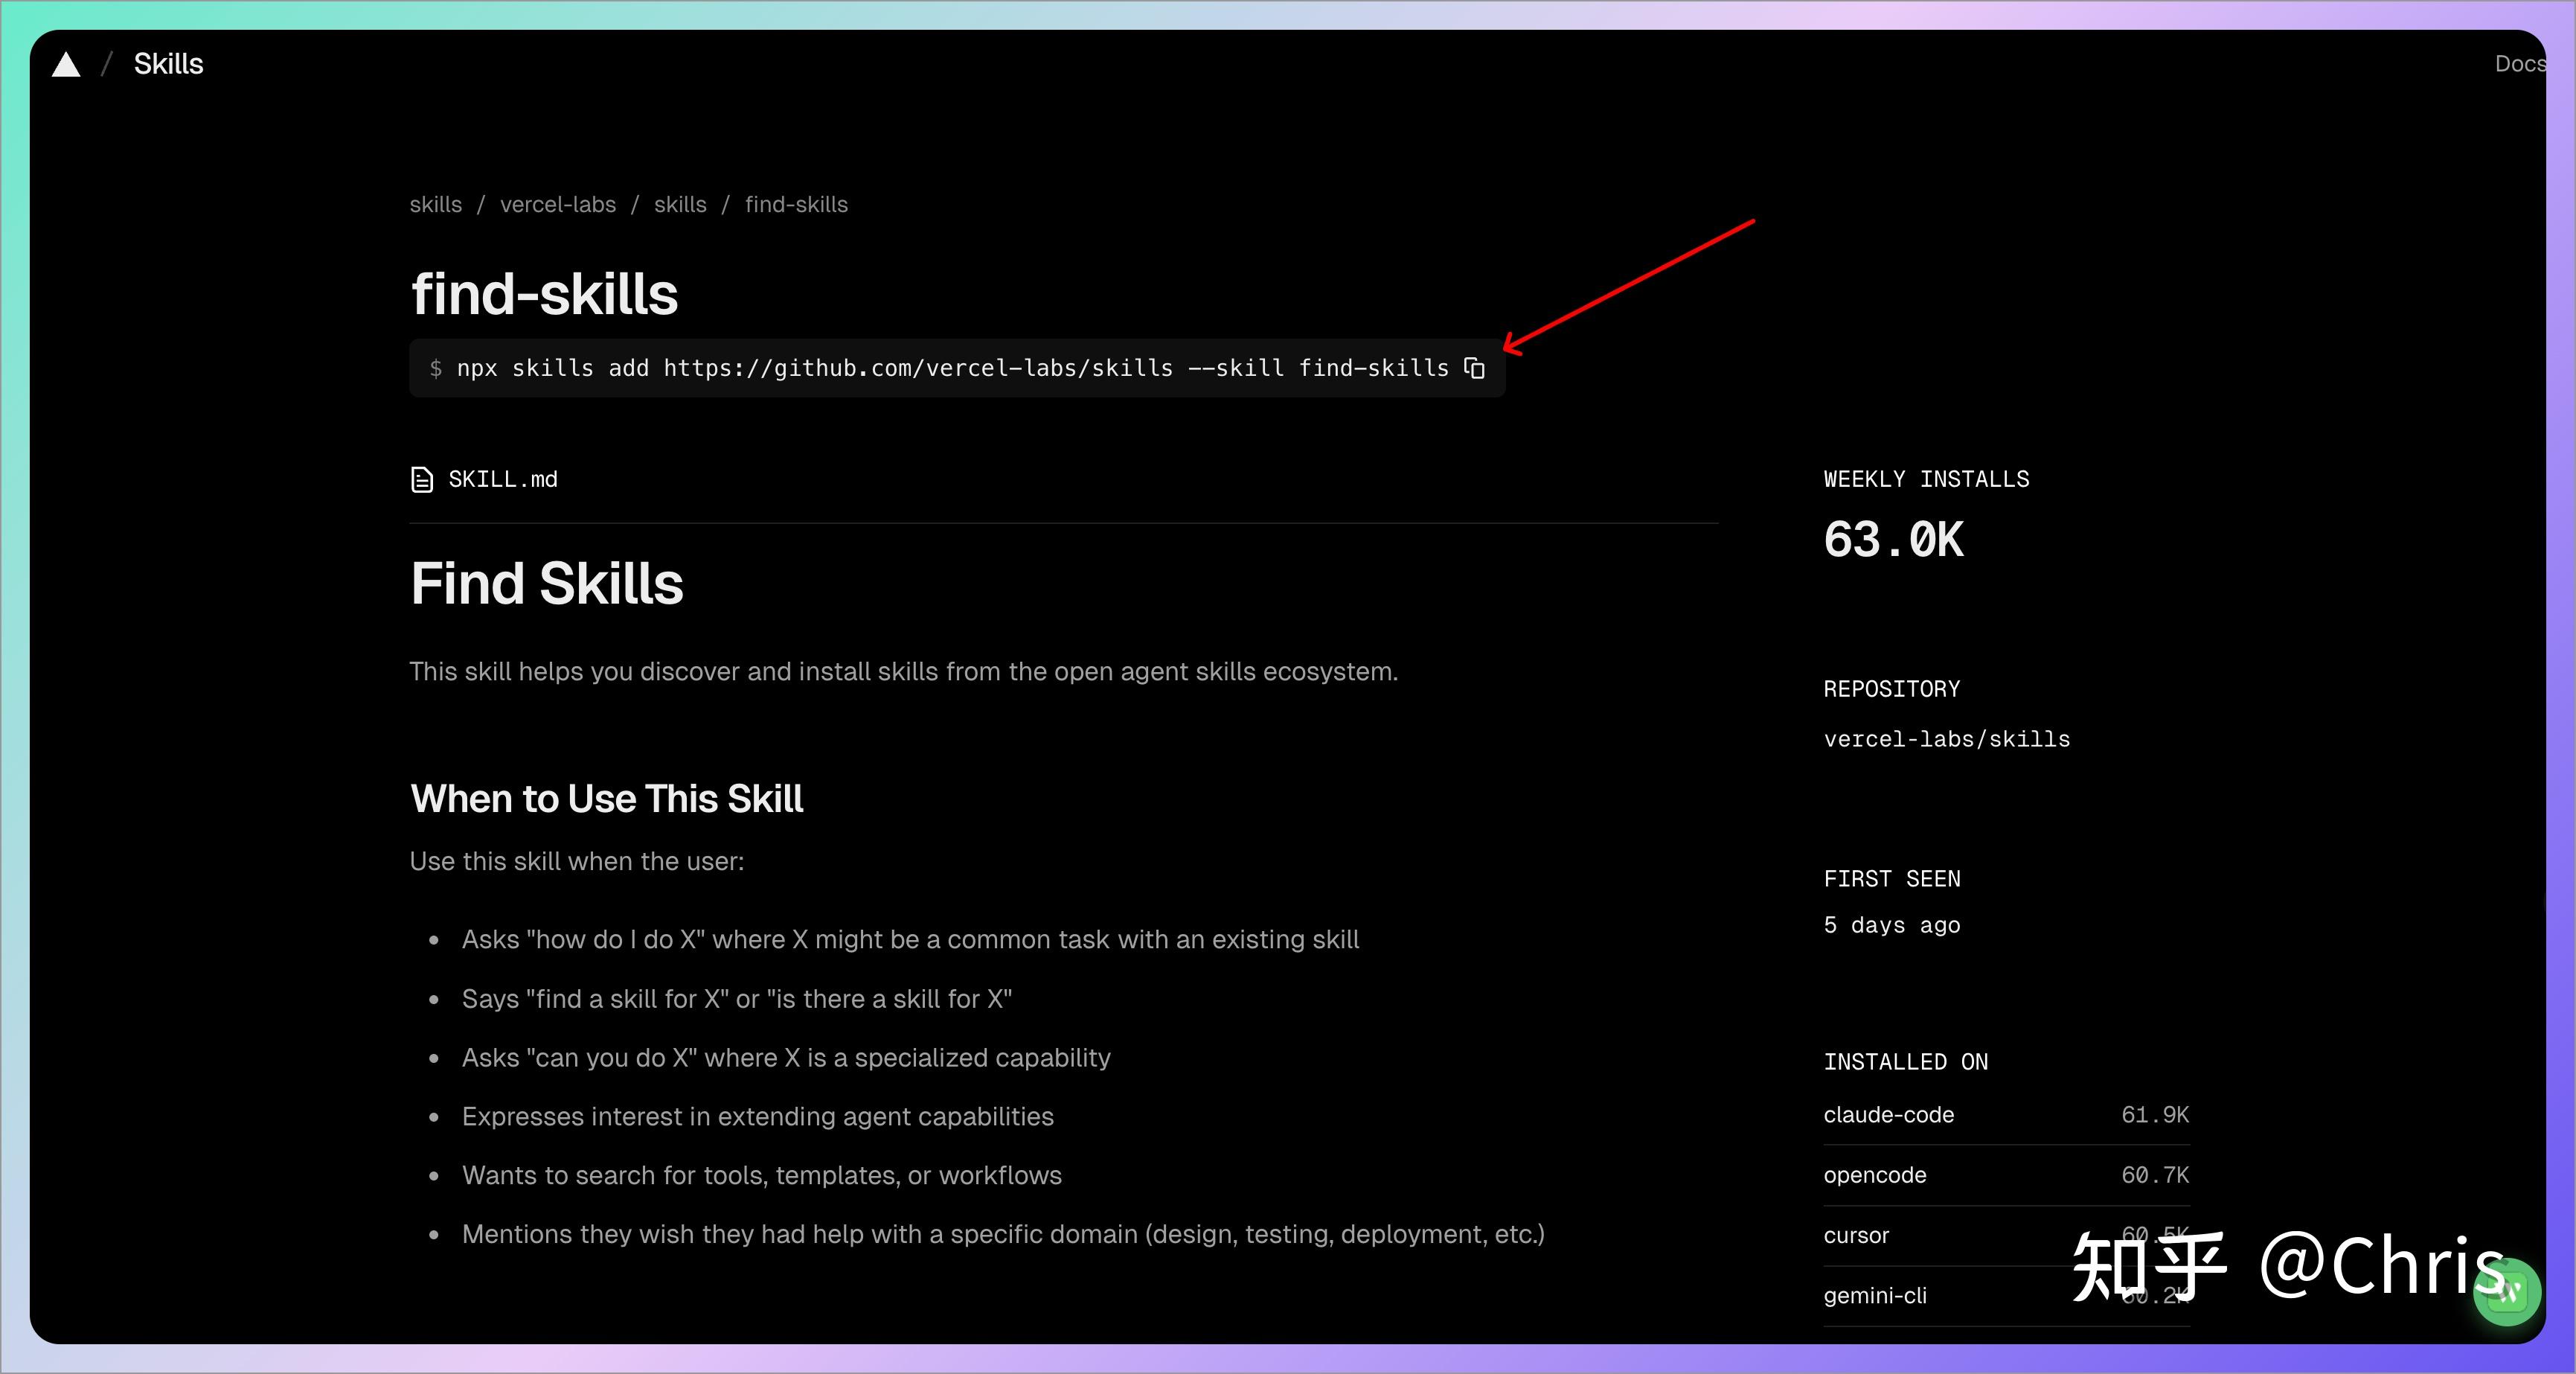
Task: Click the claude-code row
Action: 2006,1115
